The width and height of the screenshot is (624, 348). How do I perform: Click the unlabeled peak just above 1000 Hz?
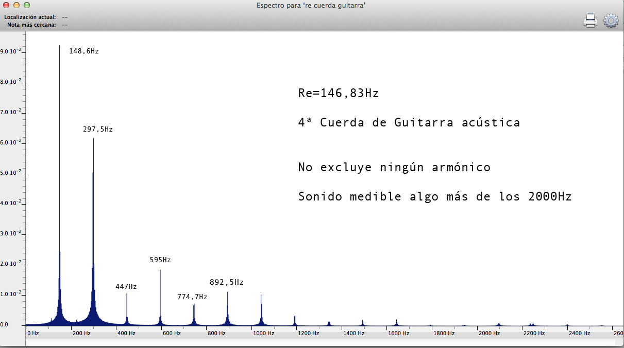(x=261, y=308)
